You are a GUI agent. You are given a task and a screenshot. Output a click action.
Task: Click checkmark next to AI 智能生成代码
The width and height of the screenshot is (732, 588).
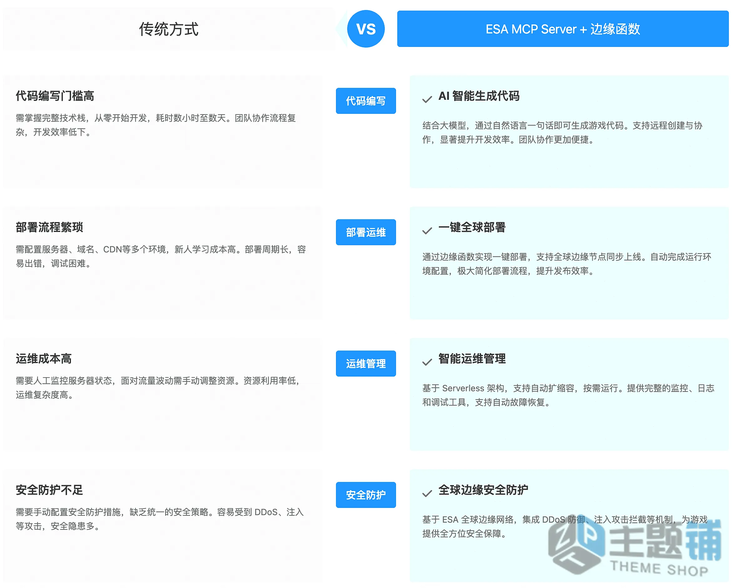coord(427,99)
